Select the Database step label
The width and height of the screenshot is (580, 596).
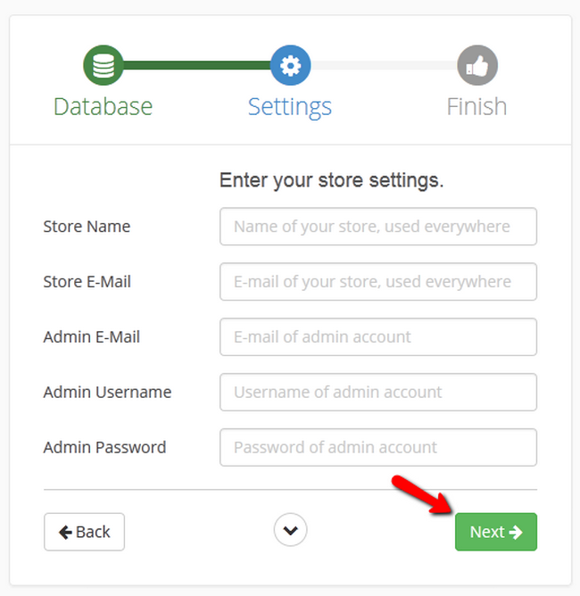pos(103,106)
